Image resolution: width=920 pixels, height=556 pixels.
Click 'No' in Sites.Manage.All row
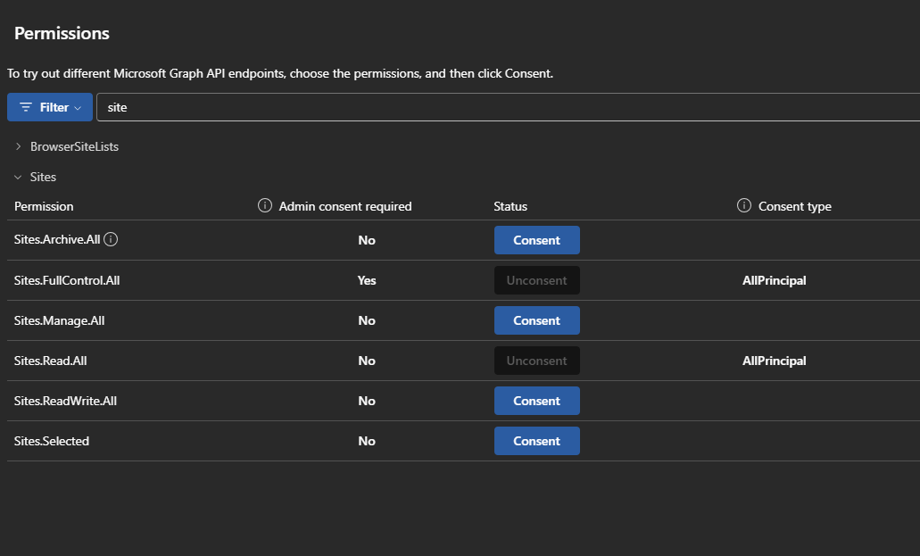tap(367, 320)
